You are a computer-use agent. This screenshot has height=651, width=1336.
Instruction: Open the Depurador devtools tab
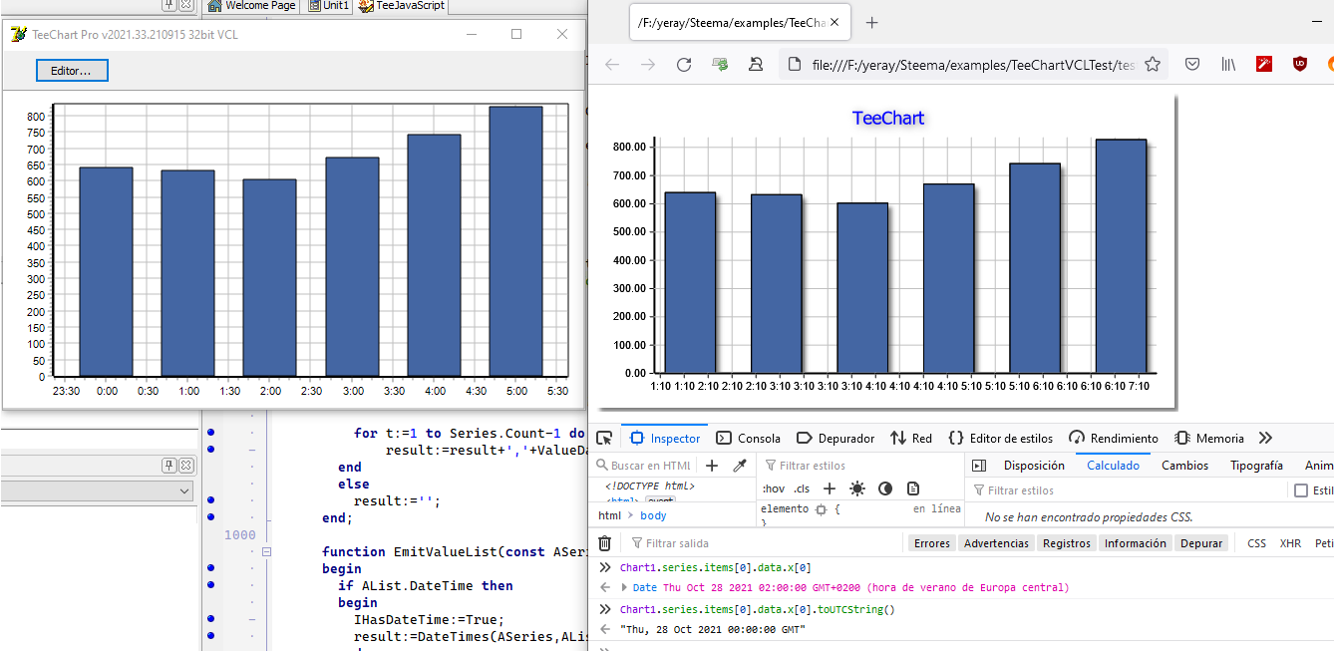pyautogui.click(x=835, y=438)
